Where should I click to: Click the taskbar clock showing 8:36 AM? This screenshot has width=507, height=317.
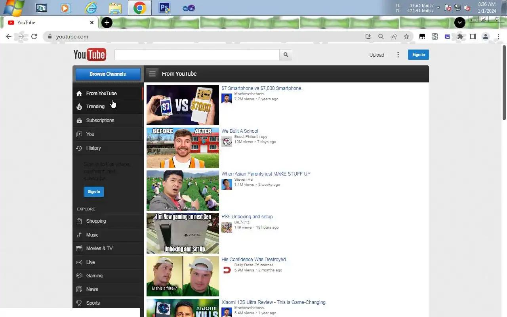[x=487, y=8]
